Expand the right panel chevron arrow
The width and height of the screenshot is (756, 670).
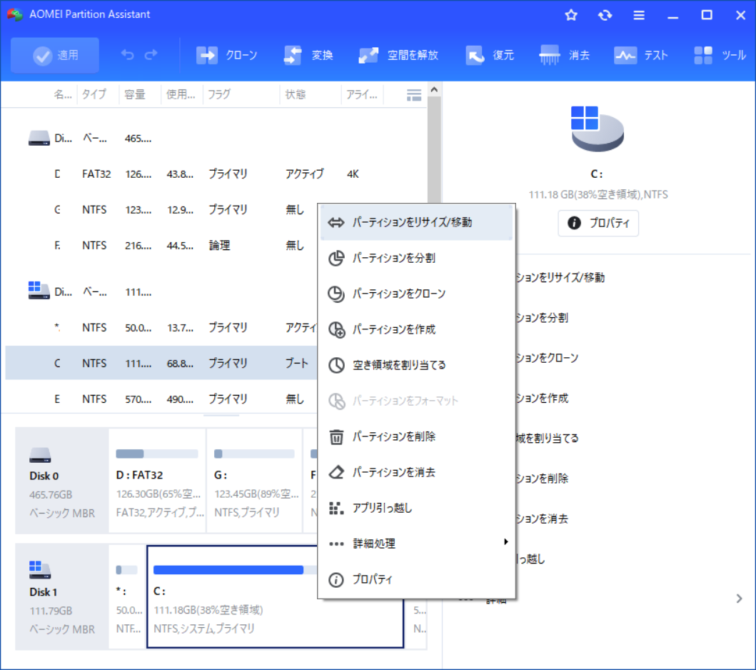[739, 599]
